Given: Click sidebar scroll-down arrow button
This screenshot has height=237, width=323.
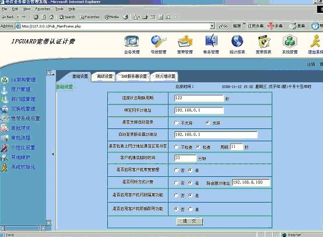Looking at the screenshot, I should click(48, 223).
